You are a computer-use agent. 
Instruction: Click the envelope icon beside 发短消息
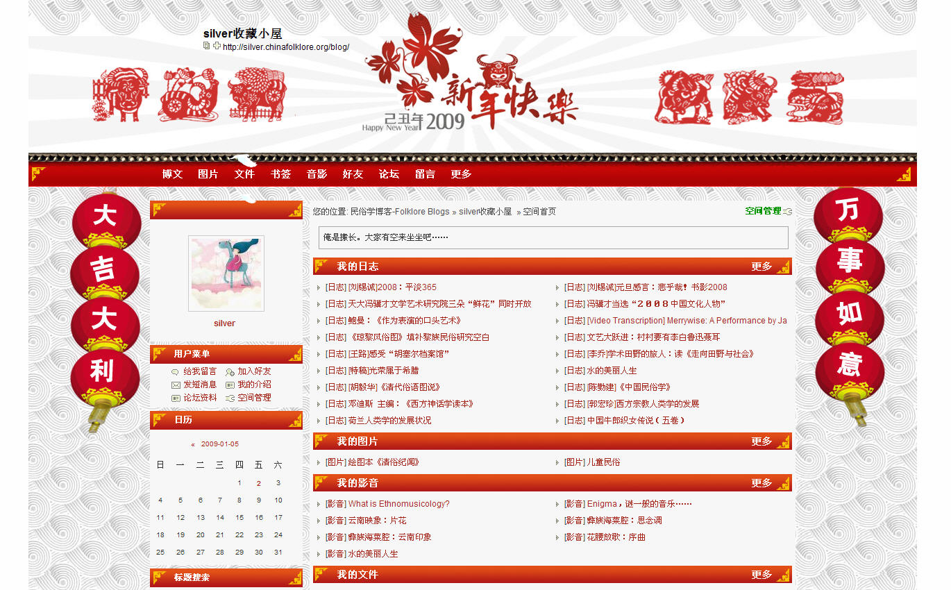click(x=176, y=385)
